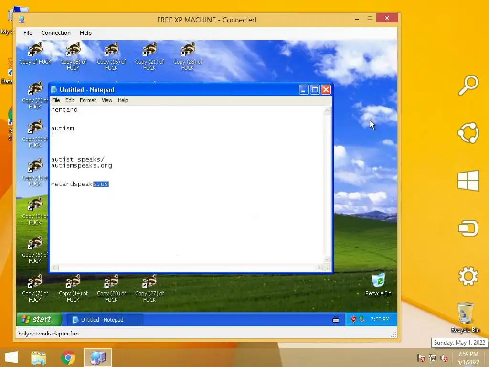Select the 'Copy (28) of FUCK' shortcut
Image resolution: width=489 pixels, height=367 pixels.
(x=188, y=56)
